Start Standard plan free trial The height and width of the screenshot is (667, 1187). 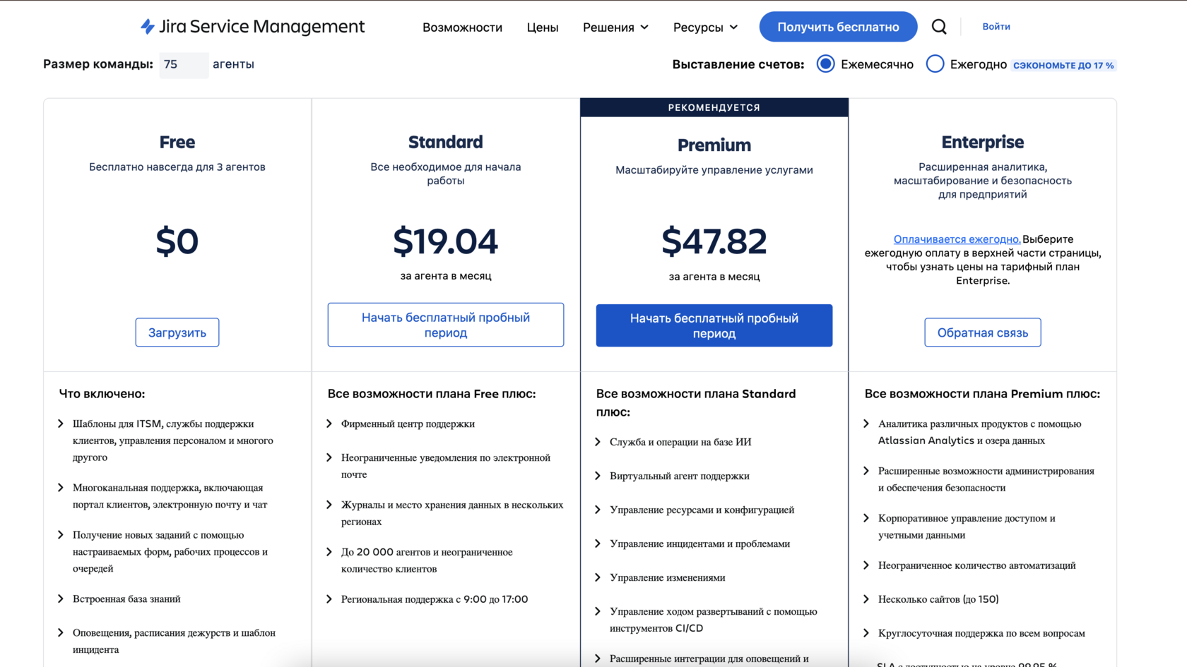[446, 325]
